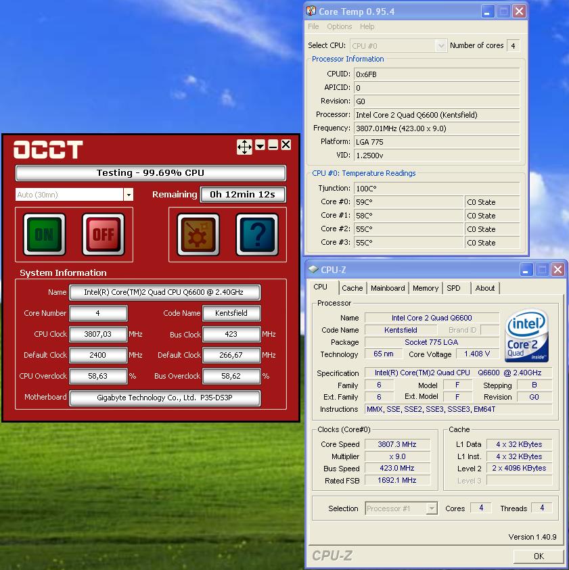Click OCCT CPU Clock value 3807,03
The height and width of the screenshot is (570, 569).
[x=98, y=334]
